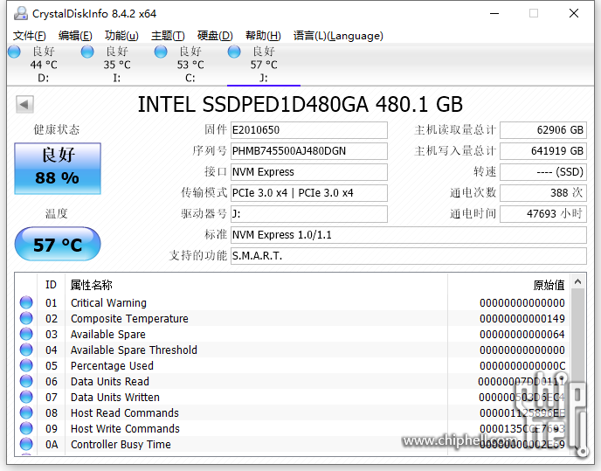
Task: Open the 语言(L)(Language) menu
Action: pos(338,36)
